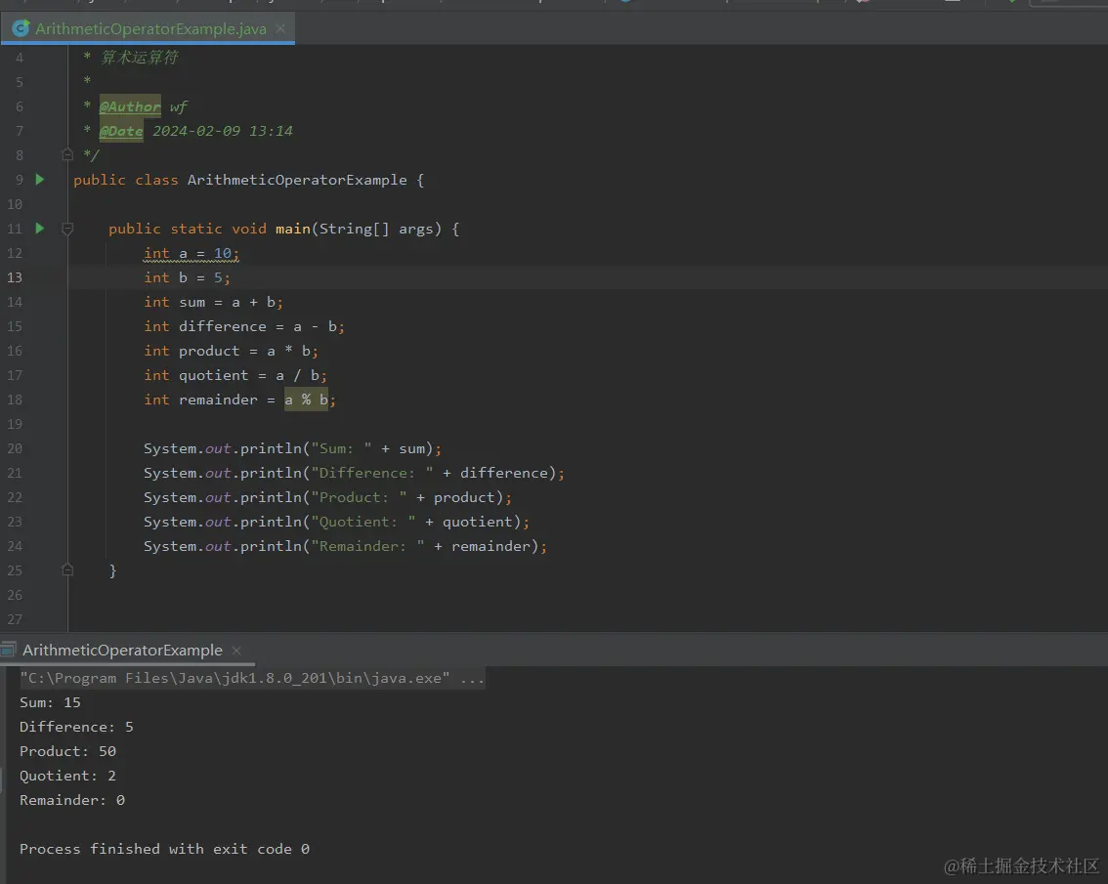Click the fold end marker at line 25
Screen dimensions: 1108x884
click(67, 569)
